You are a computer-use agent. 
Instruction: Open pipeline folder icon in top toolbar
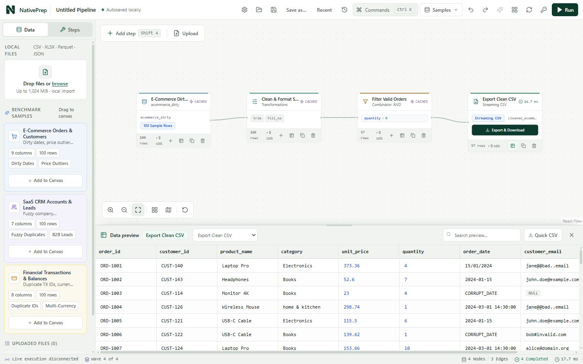coord(259,10)
